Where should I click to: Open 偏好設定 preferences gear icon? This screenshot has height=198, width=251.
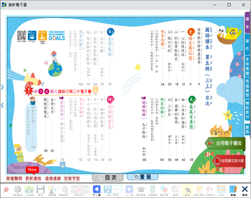click(x=18, y=190)
